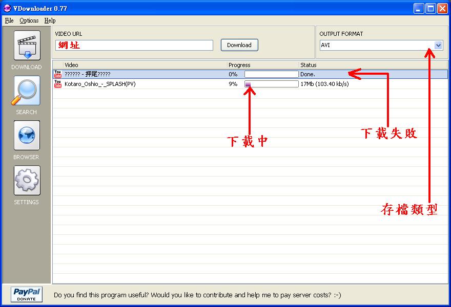The height and width of the screenshot is (307, 451).
Task: Sort list by Video column header
Action: pos(143,65)
